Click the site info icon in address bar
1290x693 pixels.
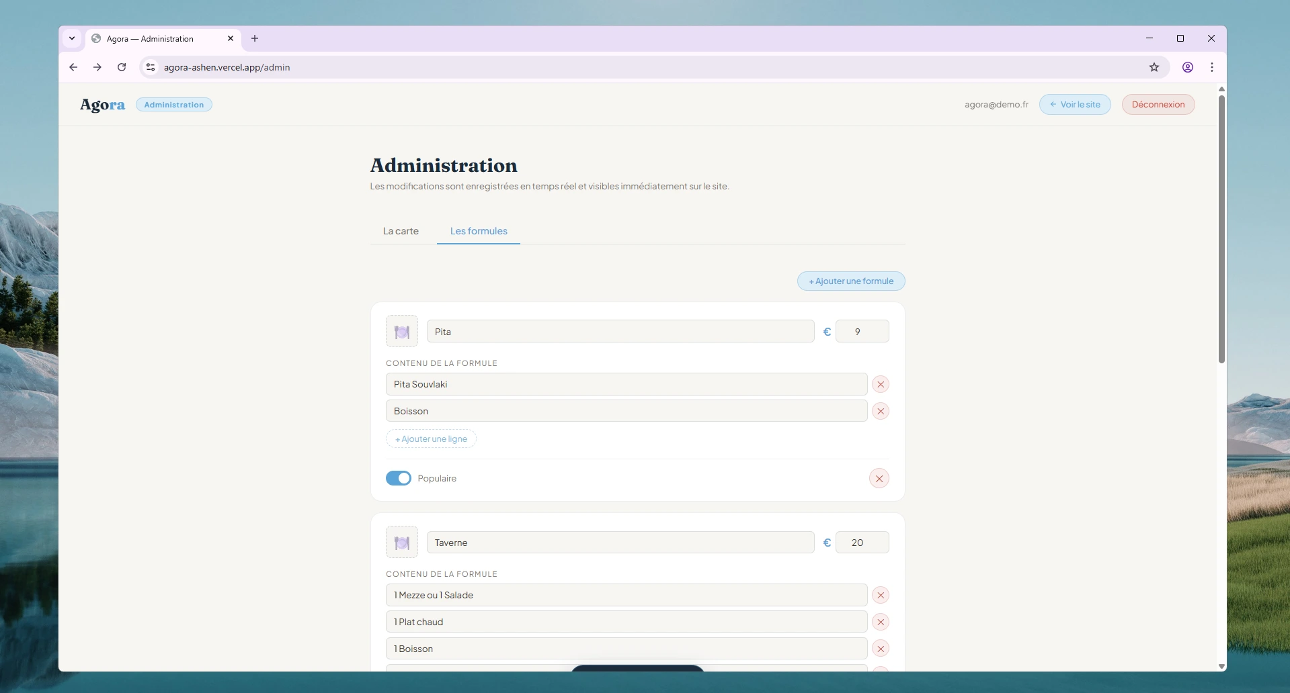click(x=150, y=67)
